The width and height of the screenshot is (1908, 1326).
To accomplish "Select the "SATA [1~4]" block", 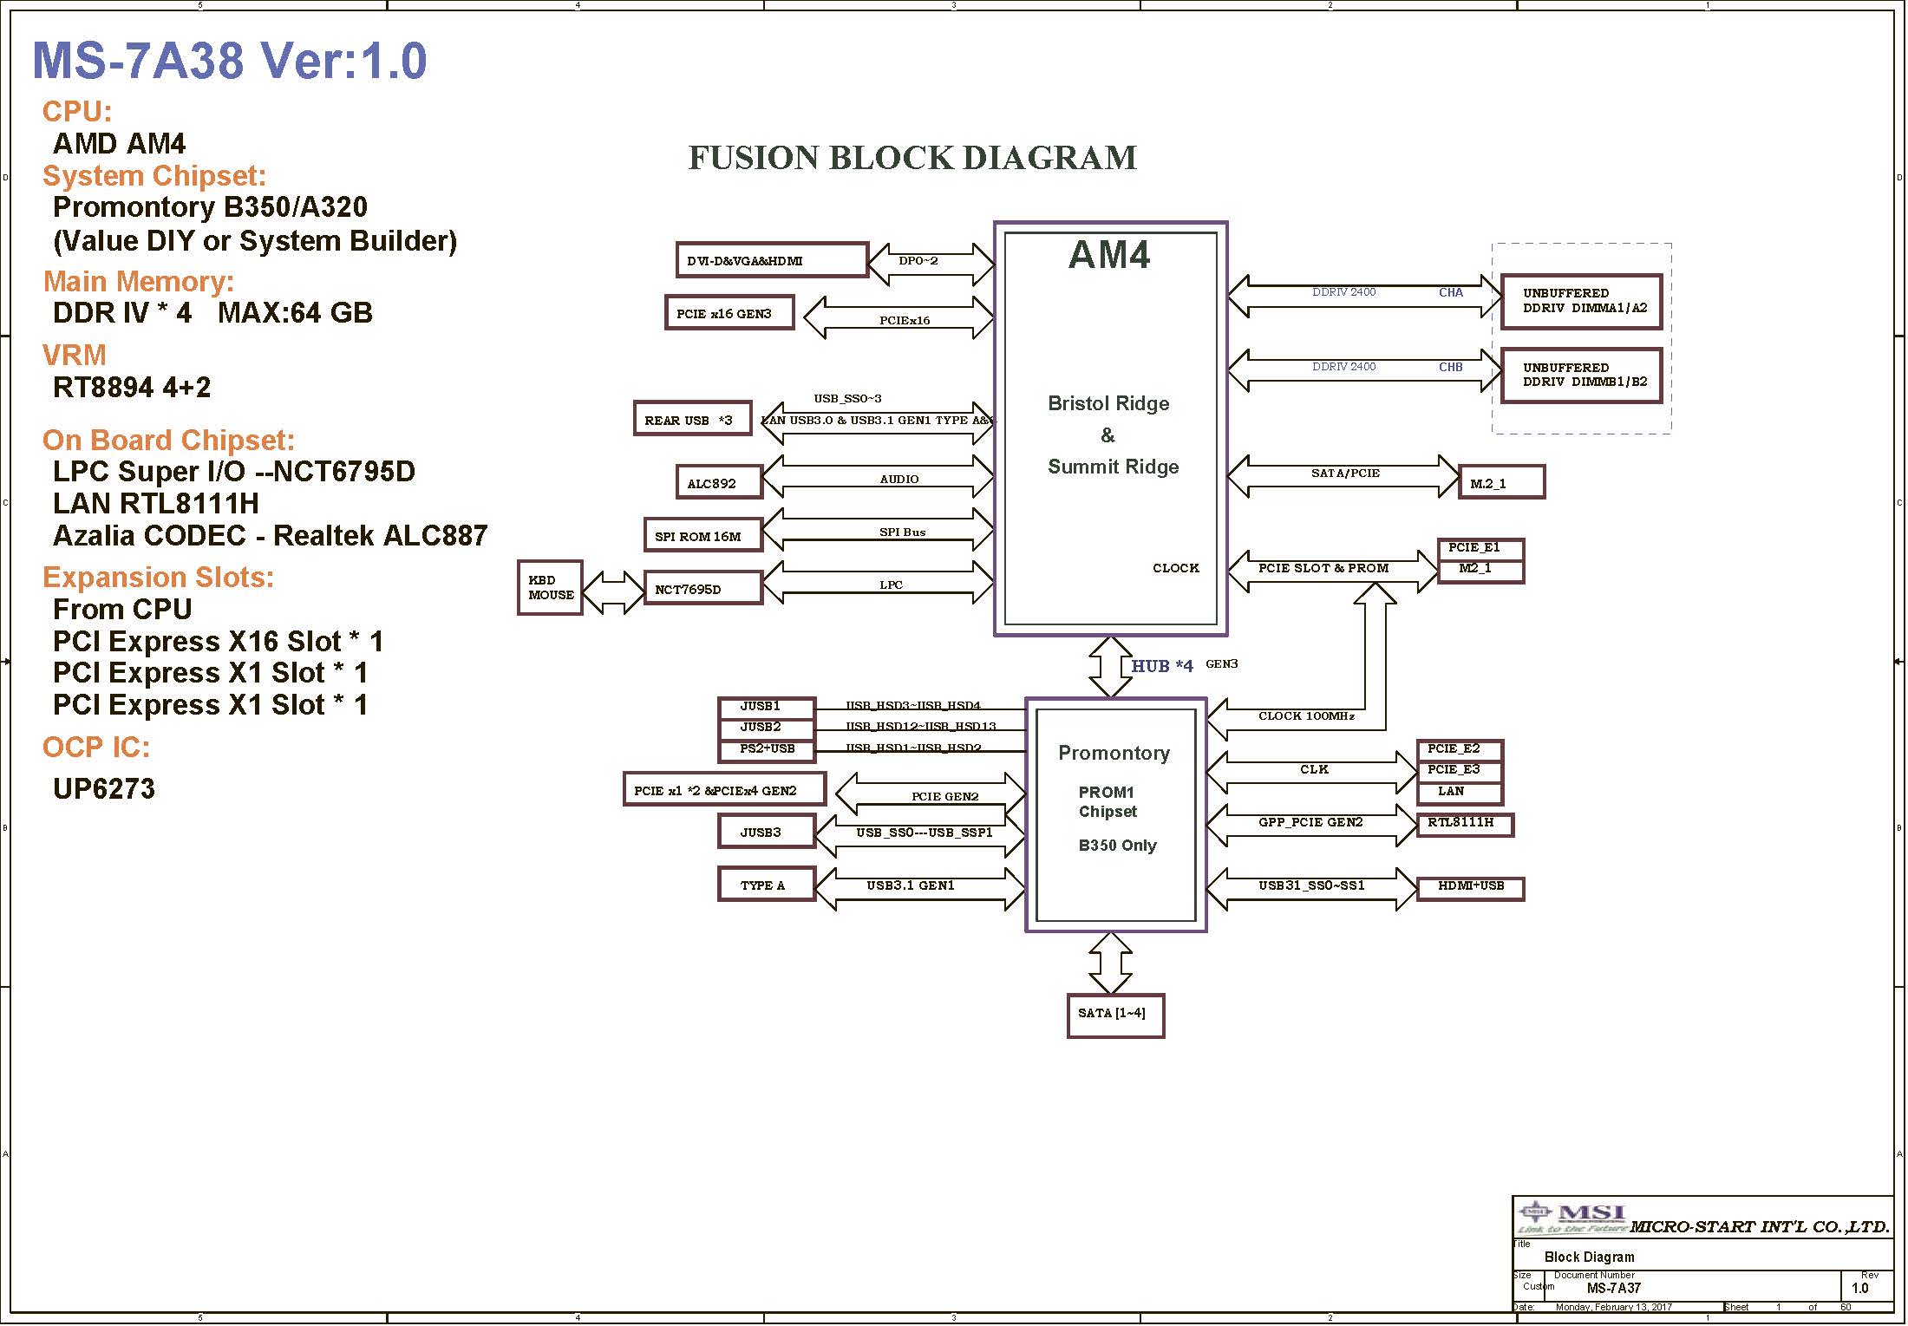I will point(1115,1016).
